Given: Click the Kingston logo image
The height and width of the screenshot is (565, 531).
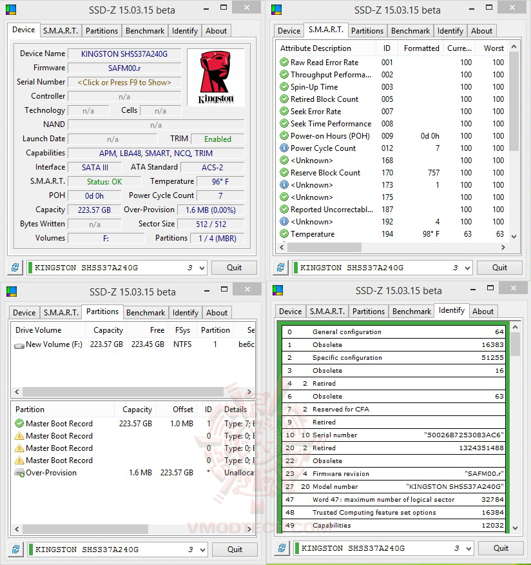Looking at the screenshot, I should click(216, 77).
